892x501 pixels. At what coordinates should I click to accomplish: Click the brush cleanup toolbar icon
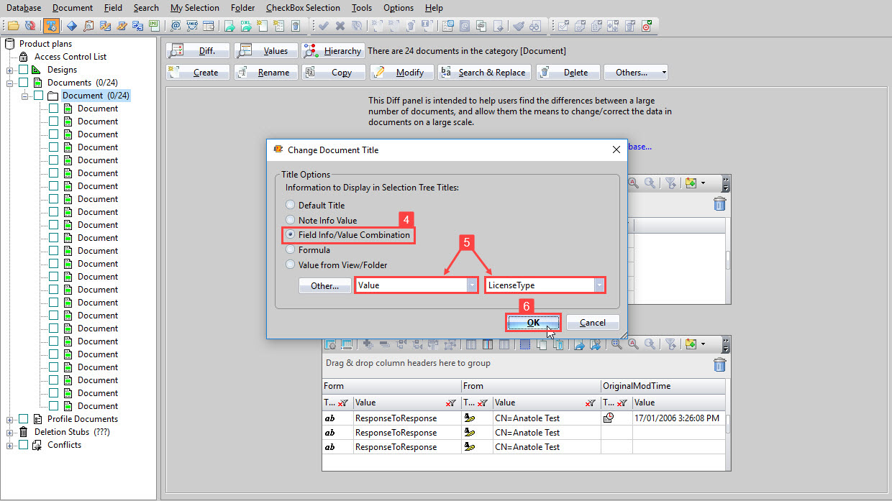[x=518, y=26]
